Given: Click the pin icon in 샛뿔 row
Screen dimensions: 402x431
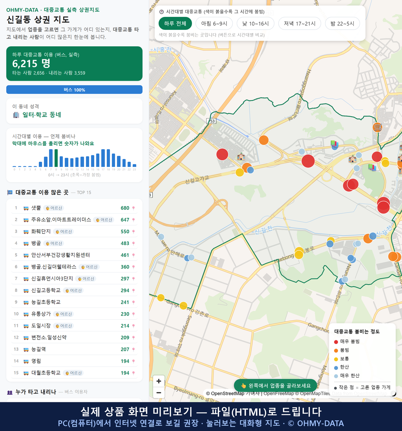Looking at the screenshot, I should click(x=133, y=208).
